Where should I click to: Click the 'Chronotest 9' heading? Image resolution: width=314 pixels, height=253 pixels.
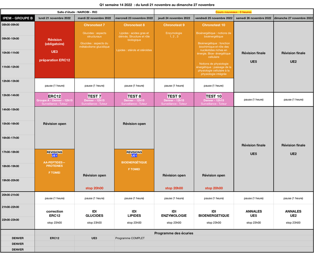(174, 25)
